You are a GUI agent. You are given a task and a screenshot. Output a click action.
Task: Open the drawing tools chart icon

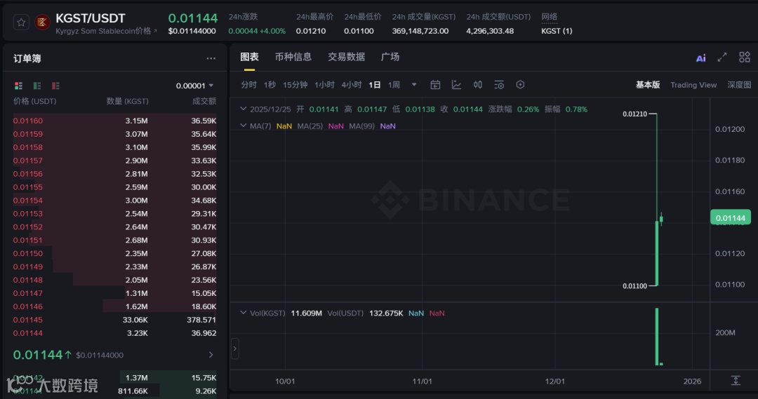point(456,85)
